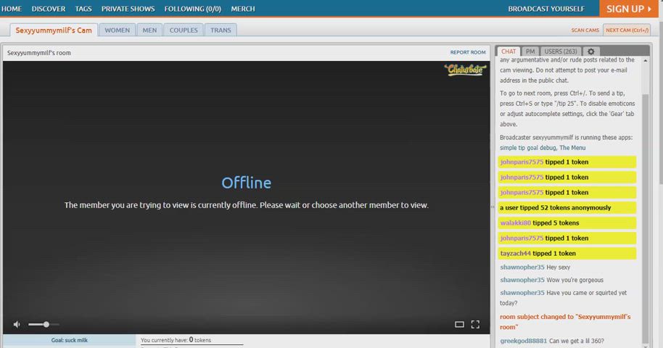Screen dimensions: 663x348
Task: Click the Chaturbate logo in player
Action: tap(465, 70)
